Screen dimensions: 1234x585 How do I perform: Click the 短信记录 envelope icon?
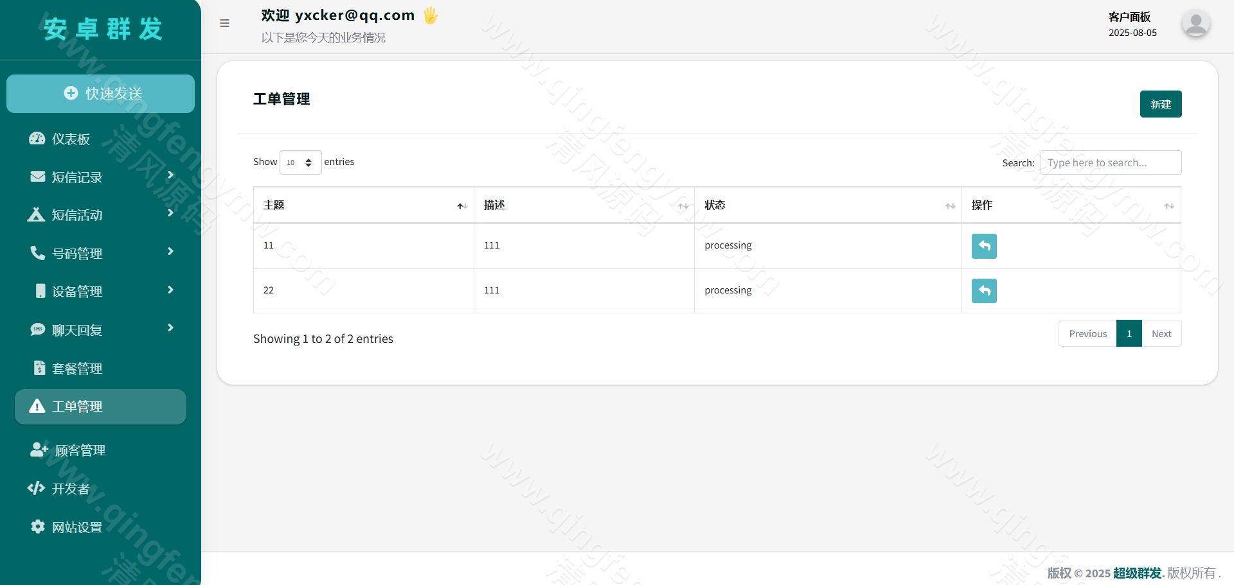point(37,177)
